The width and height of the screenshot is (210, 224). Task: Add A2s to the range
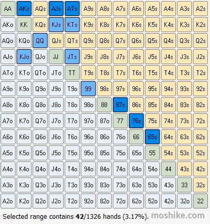coord(200,9)
